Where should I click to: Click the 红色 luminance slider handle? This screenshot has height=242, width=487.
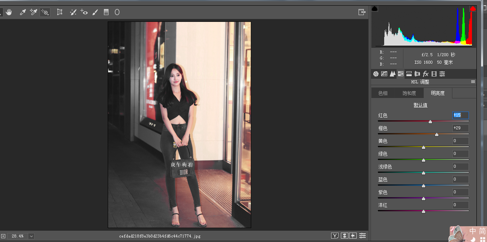[x=430, y=122]
